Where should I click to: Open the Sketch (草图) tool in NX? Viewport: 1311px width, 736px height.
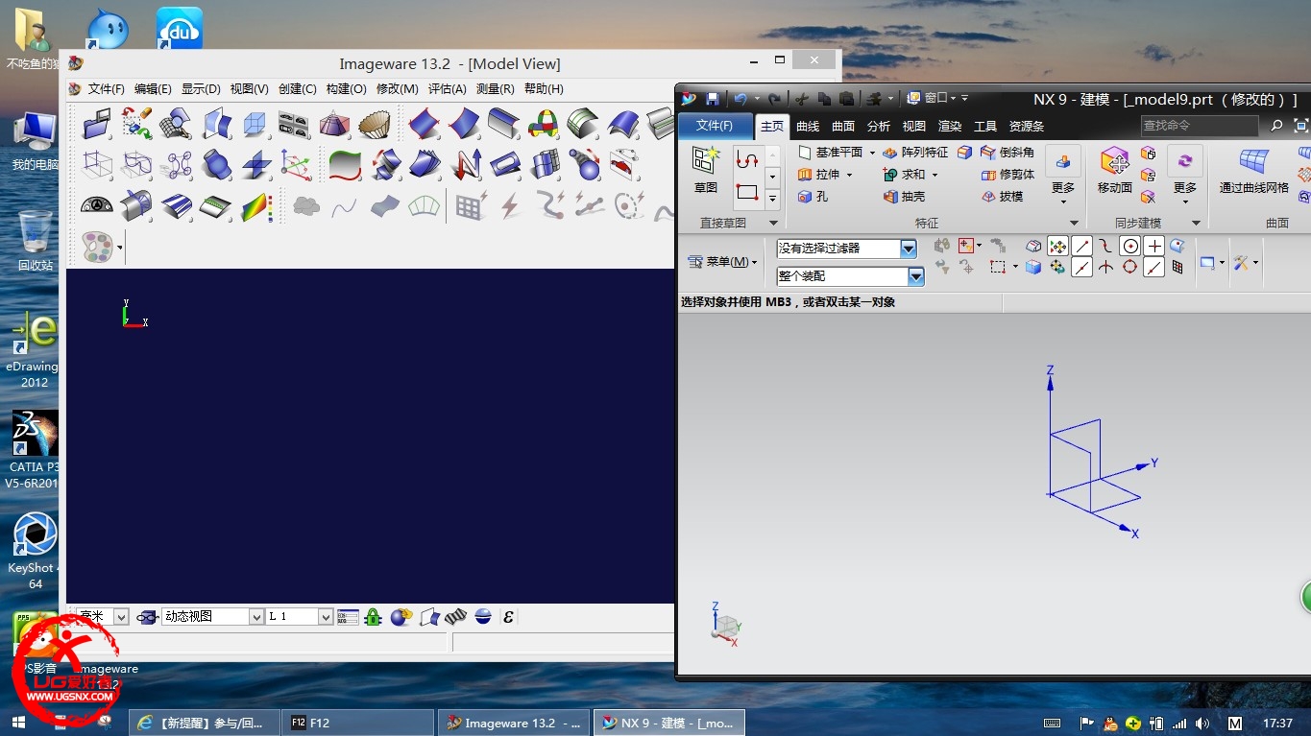click(707, 171)
